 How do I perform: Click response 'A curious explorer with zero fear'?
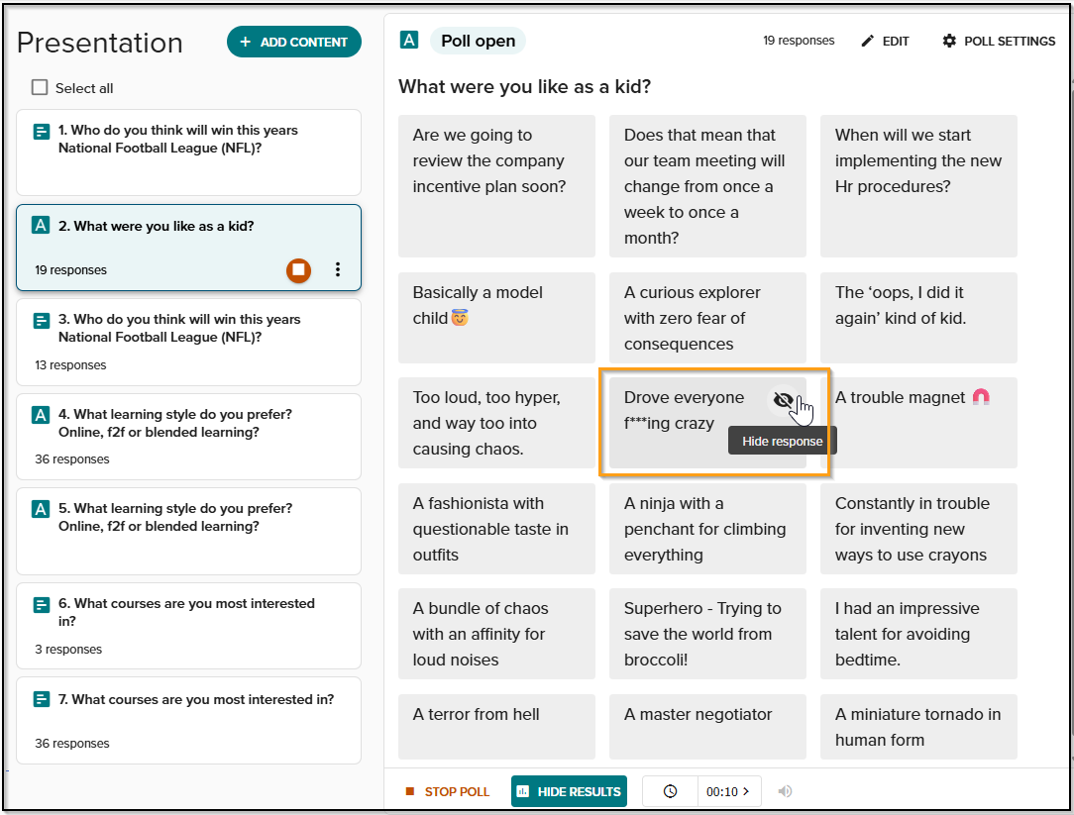pos(707,318)
